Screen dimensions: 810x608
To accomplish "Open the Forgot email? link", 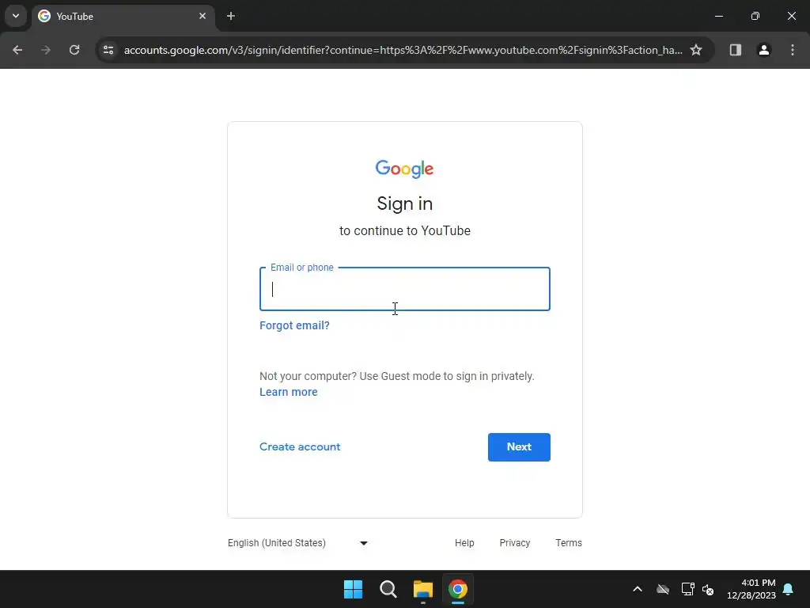I will (294, 325).
